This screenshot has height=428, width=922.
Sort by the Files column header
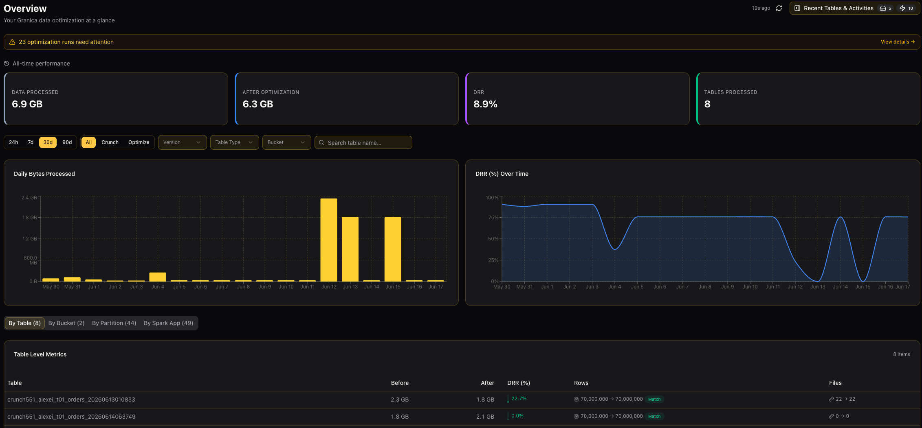coord(835,383)
